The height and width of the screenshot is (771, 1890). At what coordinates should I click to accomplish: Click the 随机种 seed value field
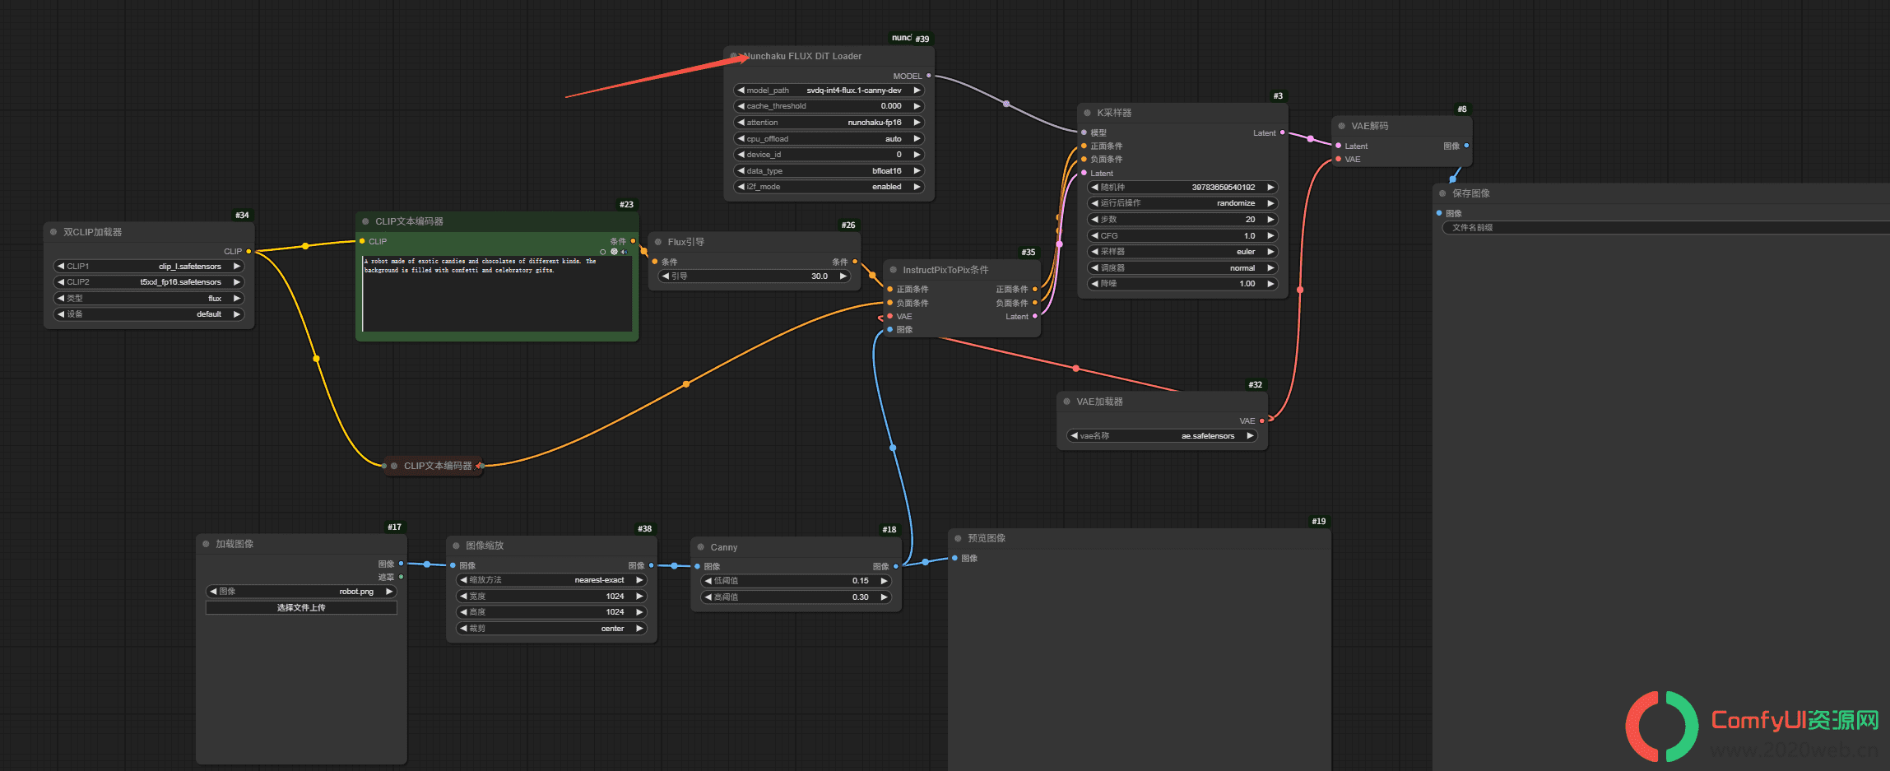(x=1182, y=188)
